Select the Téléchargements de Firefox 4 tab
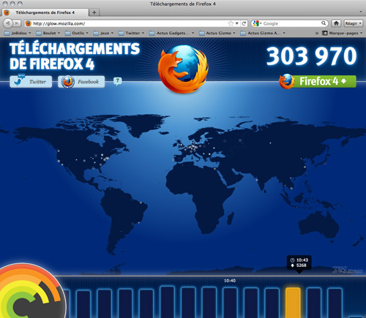The height and width of the screenshot is (318, 366). (45, 12)
